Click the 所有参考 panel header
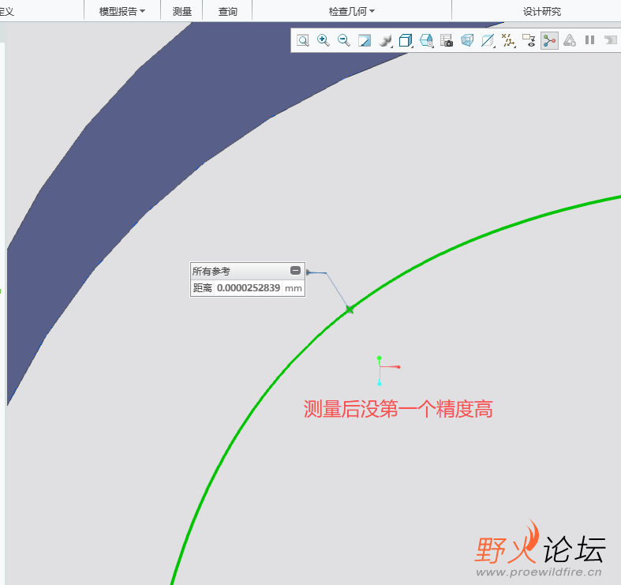Viewport: 621px width, 585px height. pos(247,271)
